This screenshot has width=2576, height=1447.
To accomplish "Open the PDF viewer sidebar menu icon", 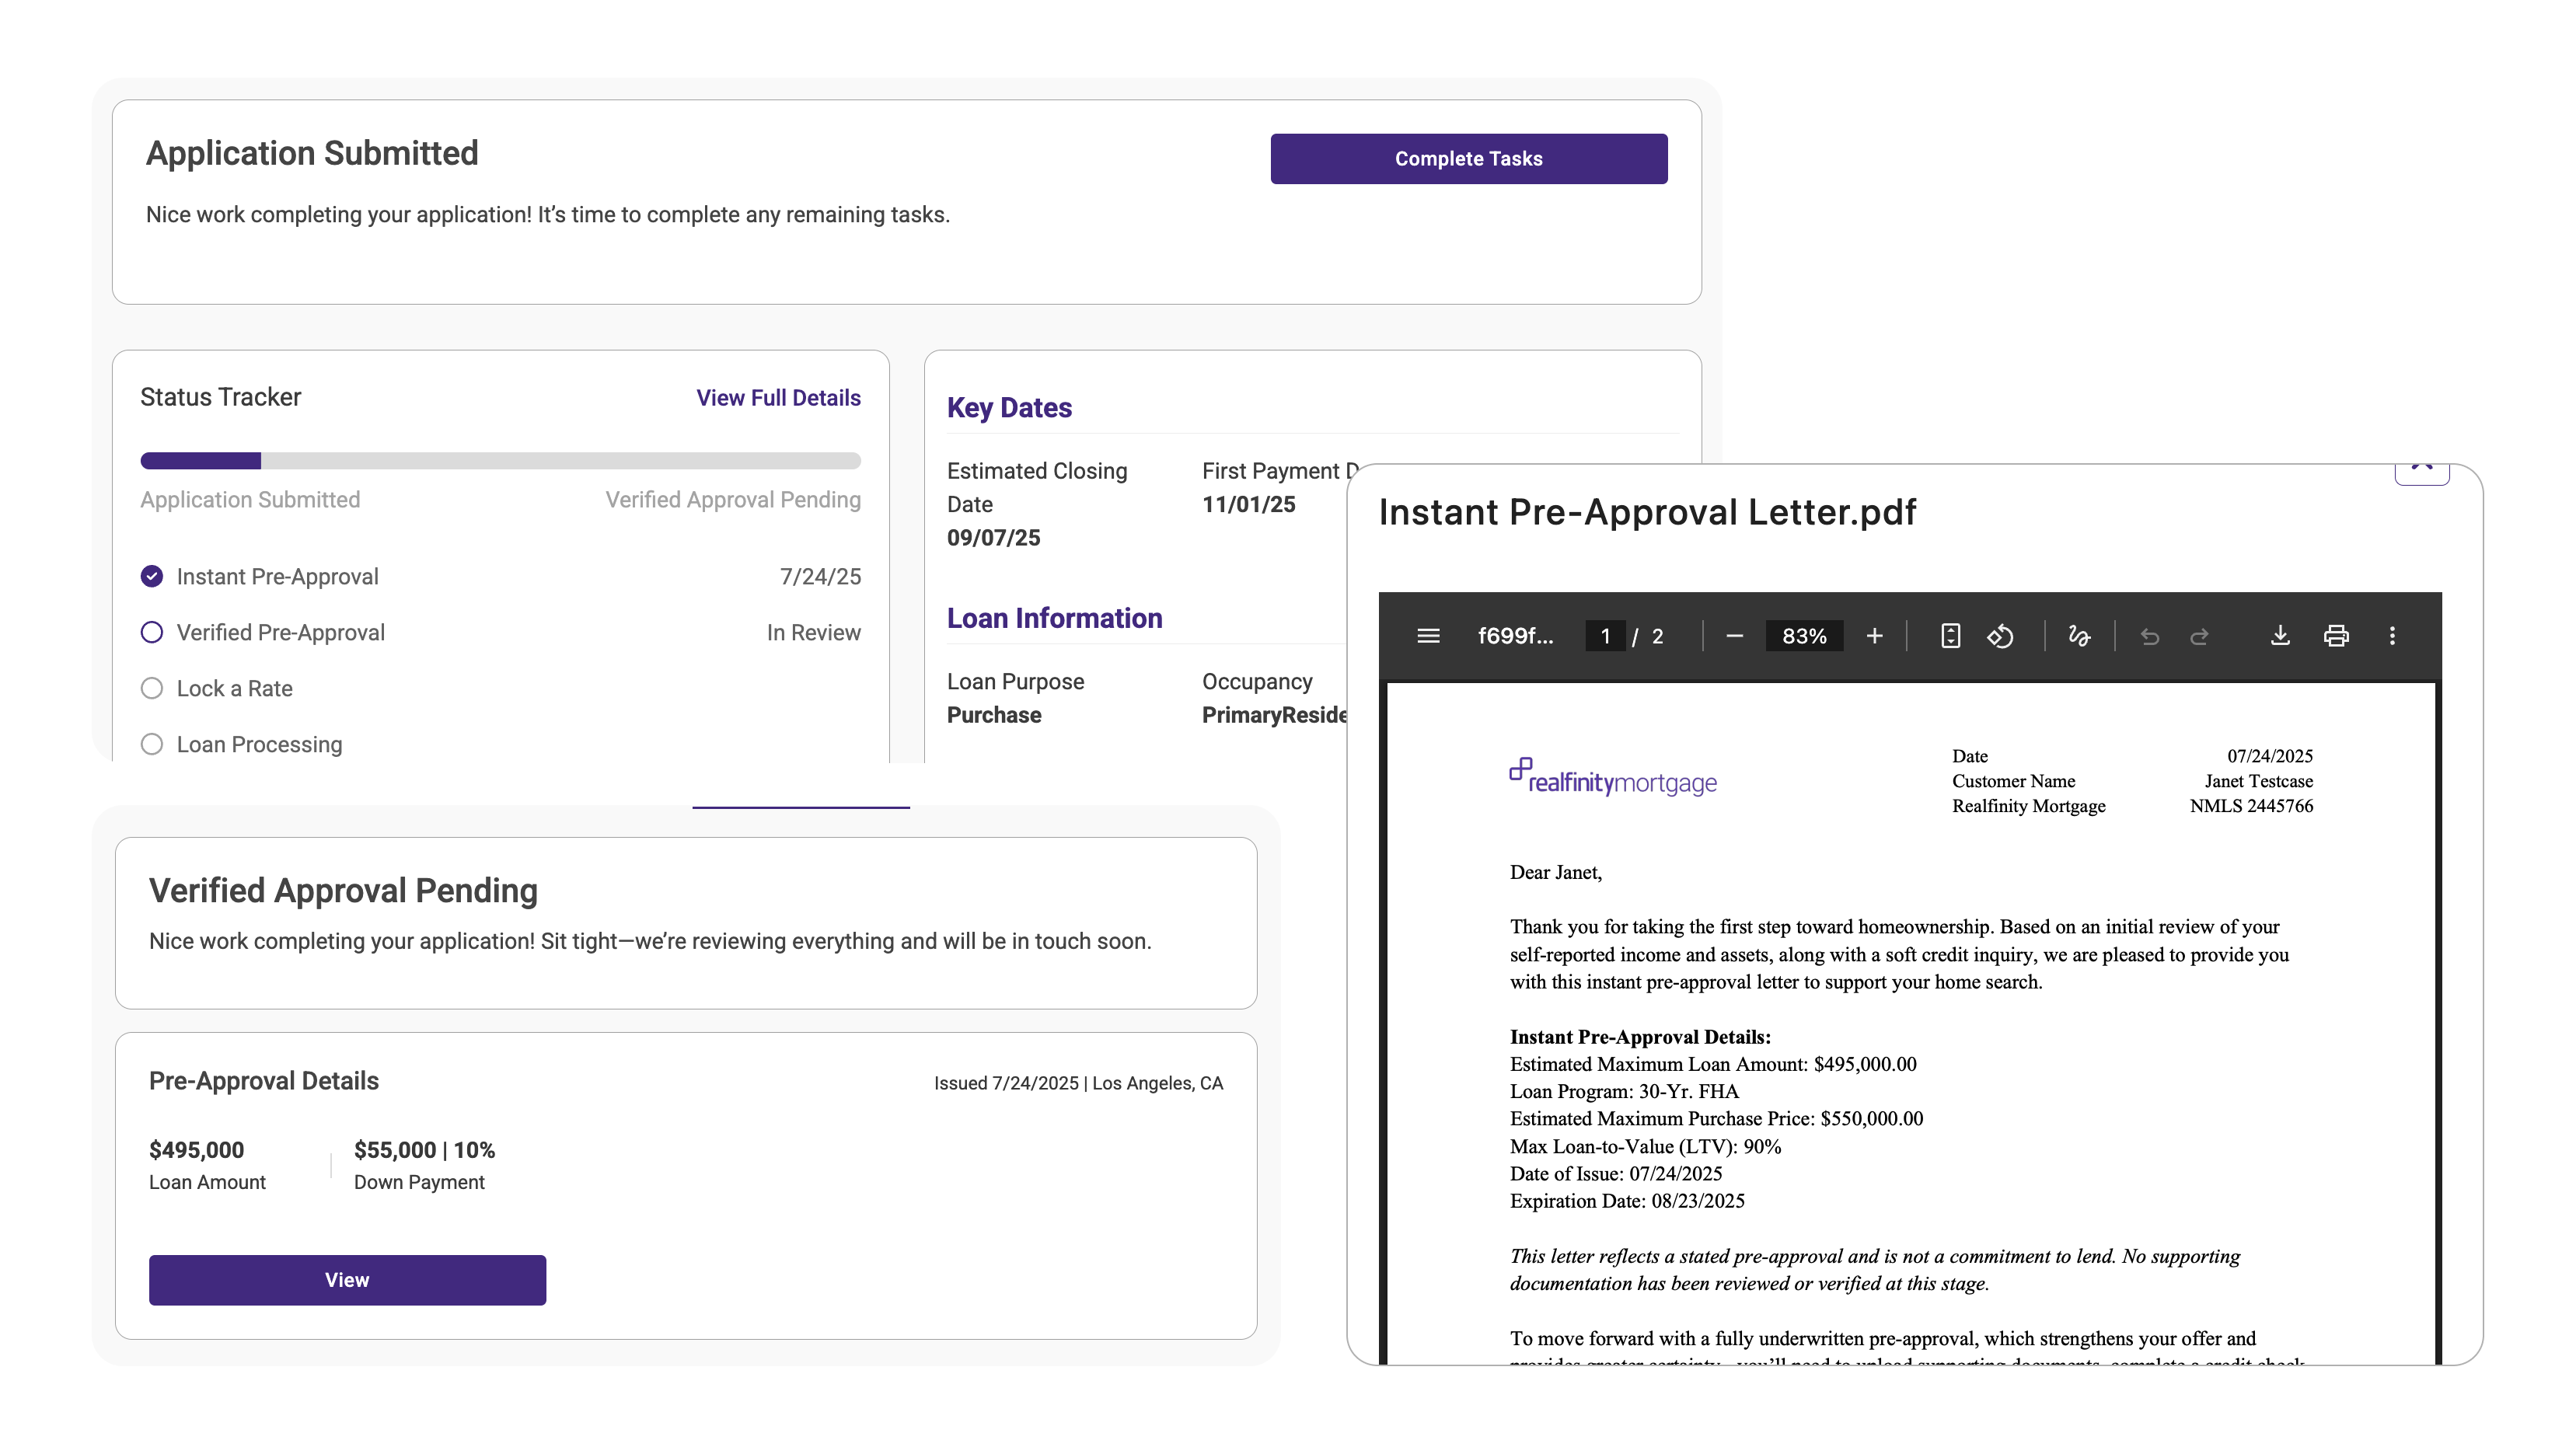I will pyautogui.click(x=1428, y=636).
